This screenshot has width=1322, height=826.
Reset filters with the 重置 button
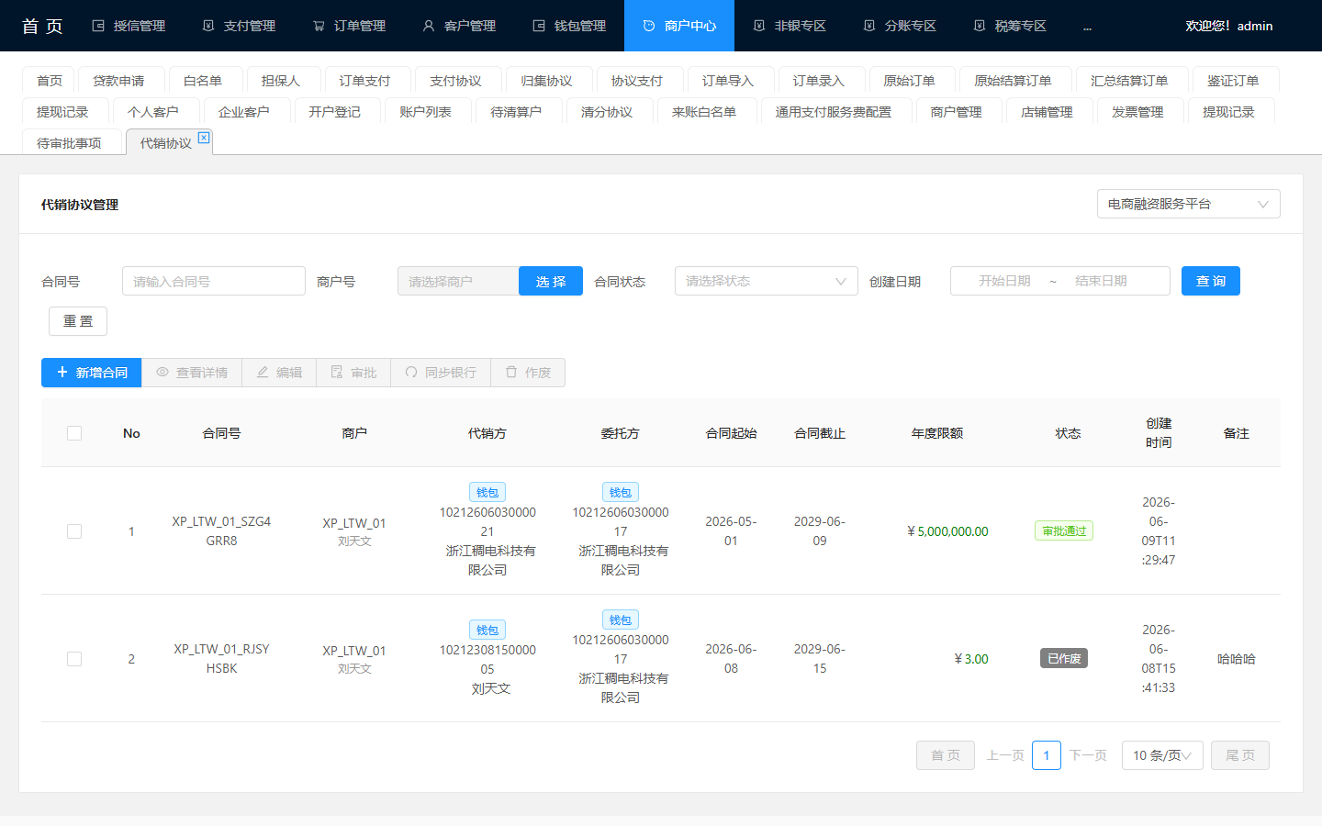78,321
